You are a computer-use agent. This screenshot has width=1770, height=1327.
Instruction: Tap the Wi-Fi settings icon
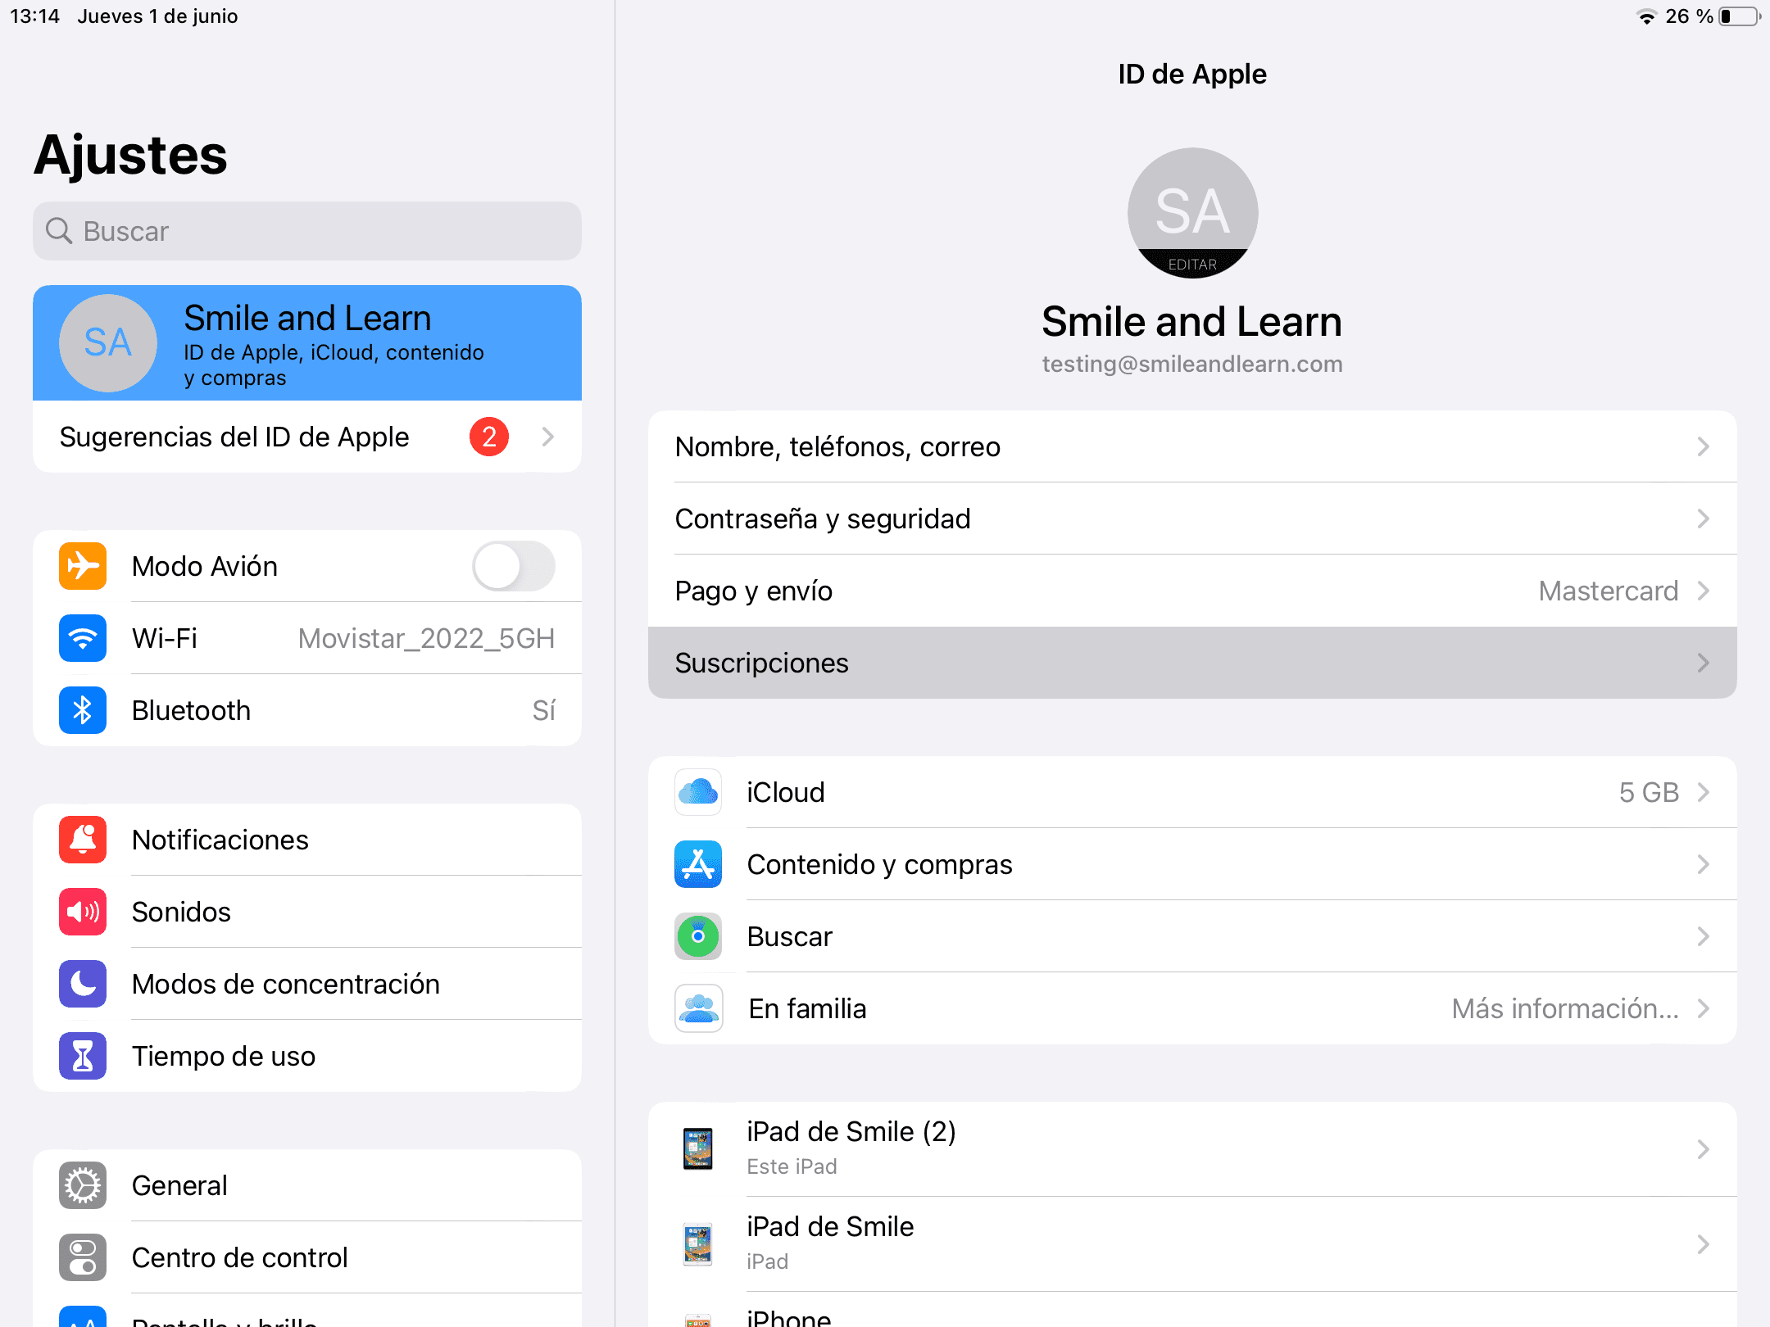click(x=83, y=638)
